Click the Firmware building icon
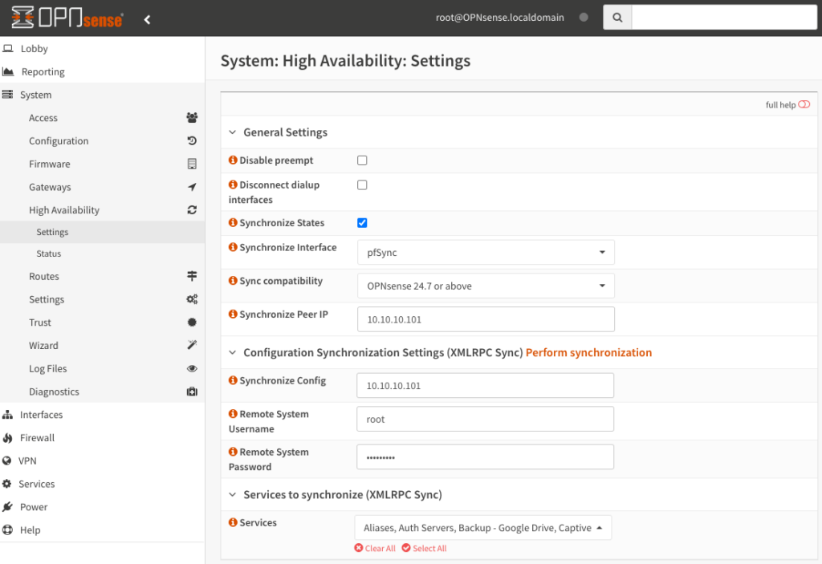The image size is (822, 564). click(192, 164)
